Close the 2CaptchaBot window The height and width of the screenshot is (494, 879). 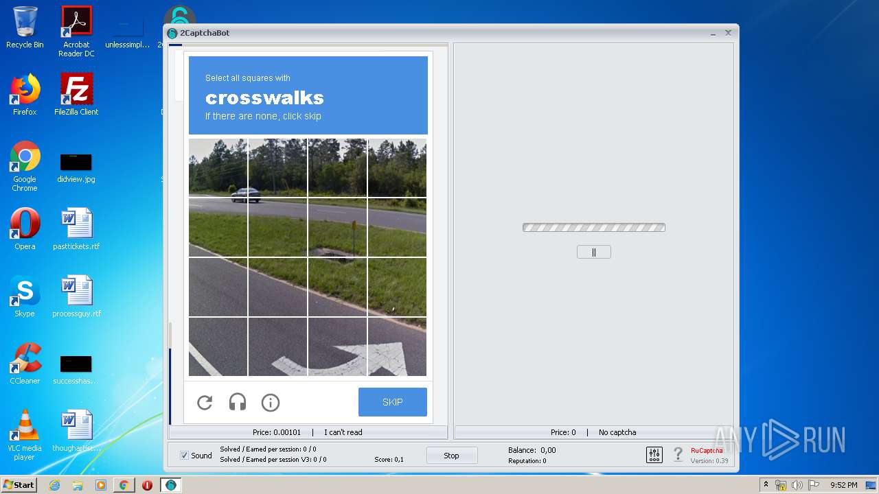(x=729, y=32)
